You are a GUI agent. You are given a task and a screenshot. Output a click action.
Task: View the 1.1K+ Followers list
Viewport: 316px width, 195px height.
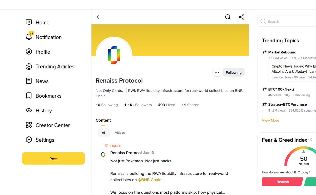point(138,105)
